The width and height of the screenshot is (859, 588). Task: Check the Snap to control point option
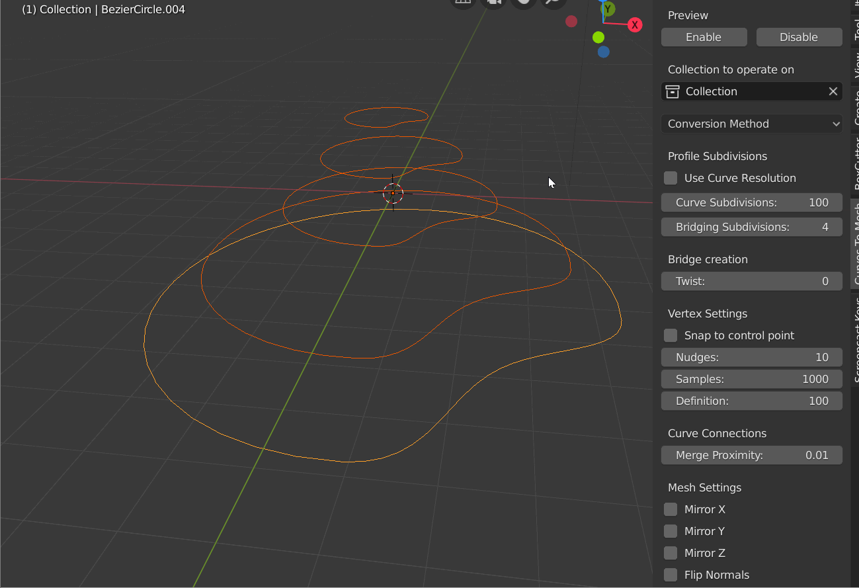click(x=670, y=335)
